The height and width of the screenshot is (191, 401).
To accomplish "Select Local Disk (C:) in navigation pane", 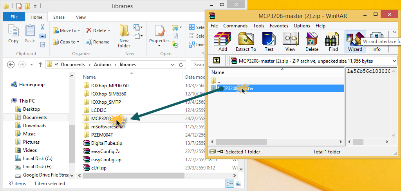I will (x=37, y=158).
